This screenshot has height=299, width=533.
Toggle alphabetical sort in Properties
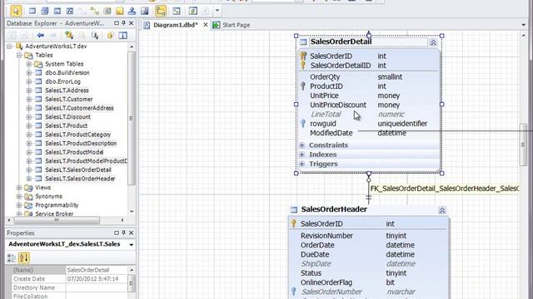click(x=23, y=258)
